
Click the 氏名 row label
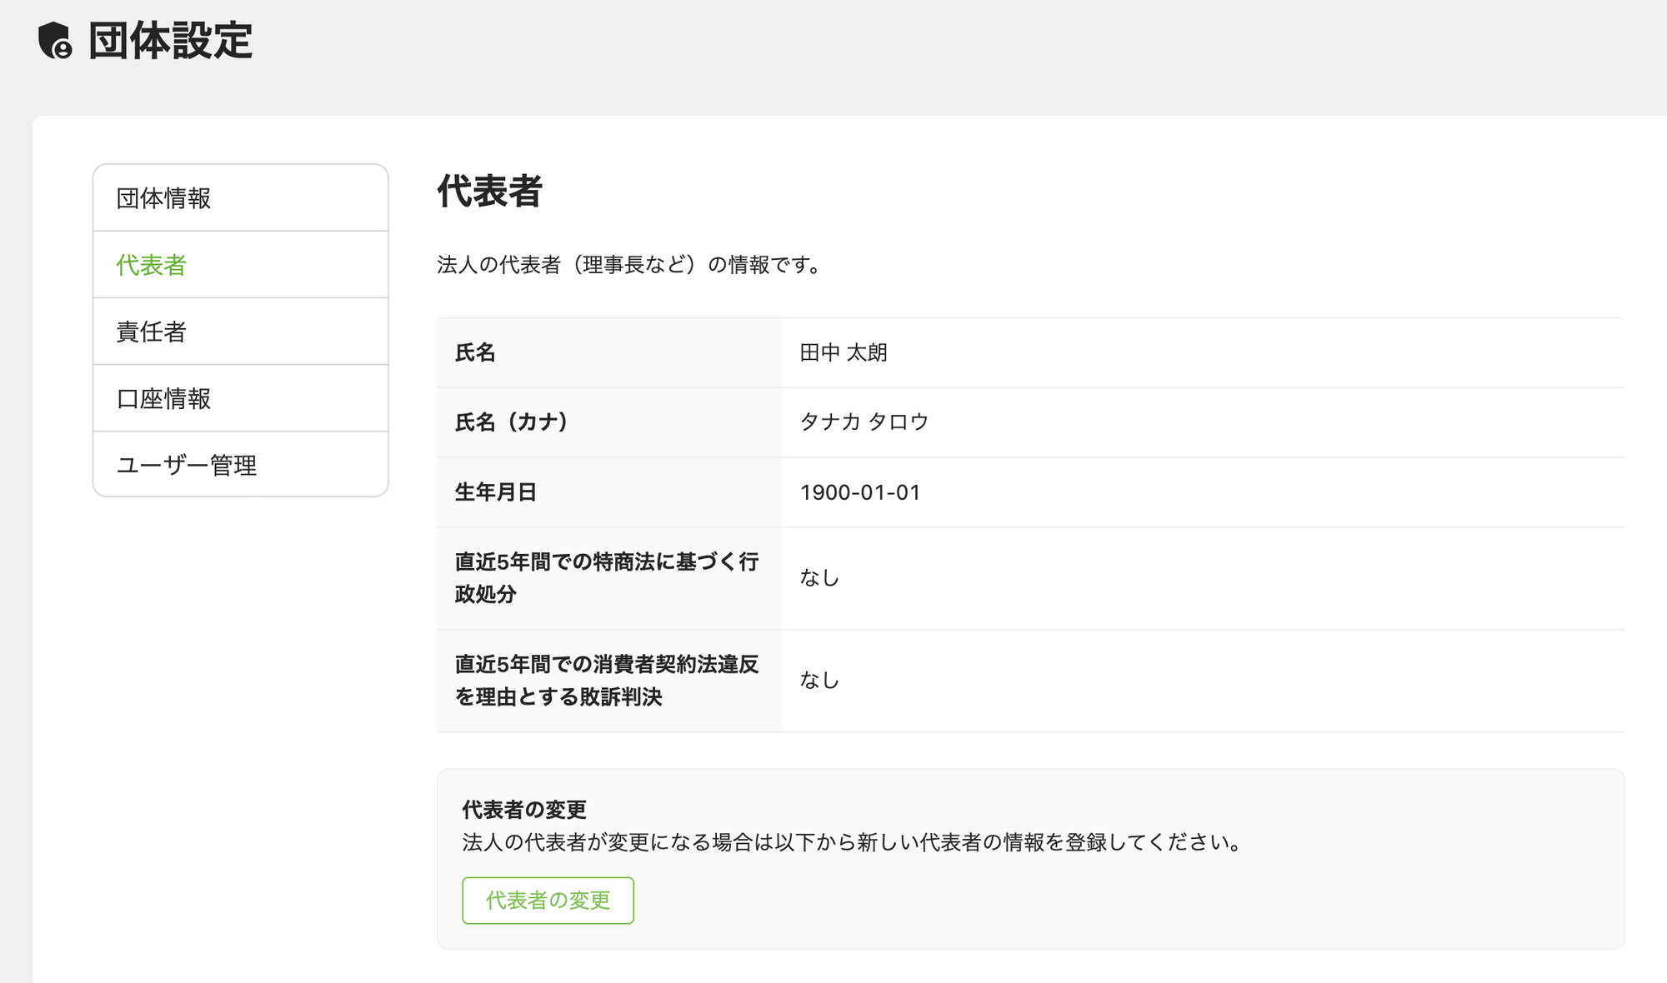tap(475, 352)
